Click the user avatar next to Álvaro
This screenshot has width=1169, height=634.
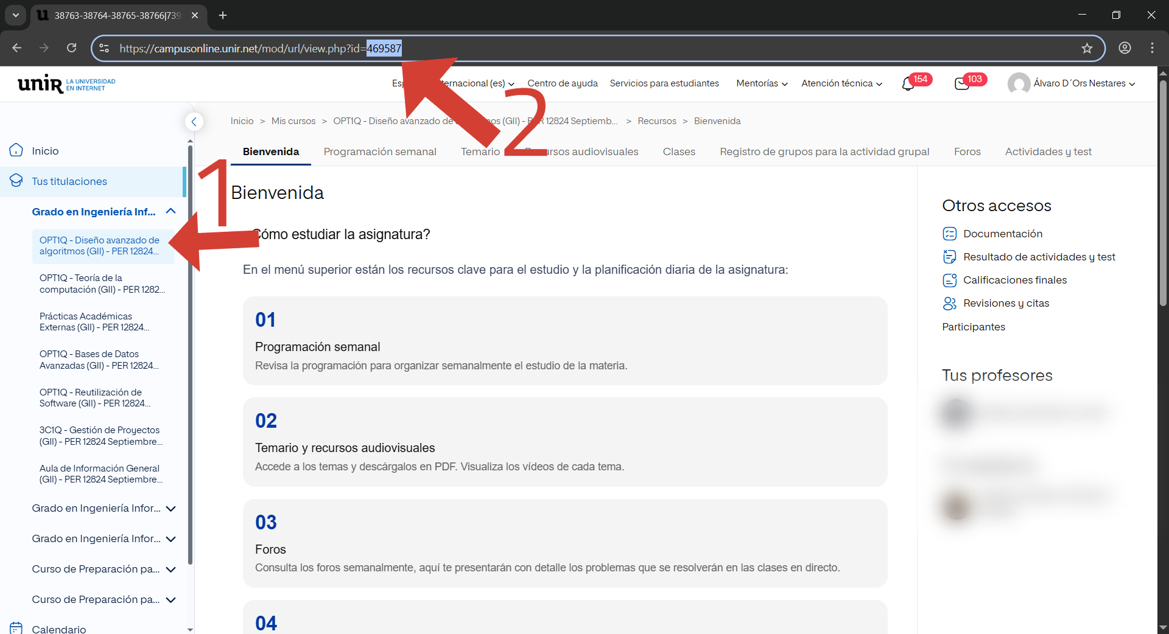(1019, 84)
